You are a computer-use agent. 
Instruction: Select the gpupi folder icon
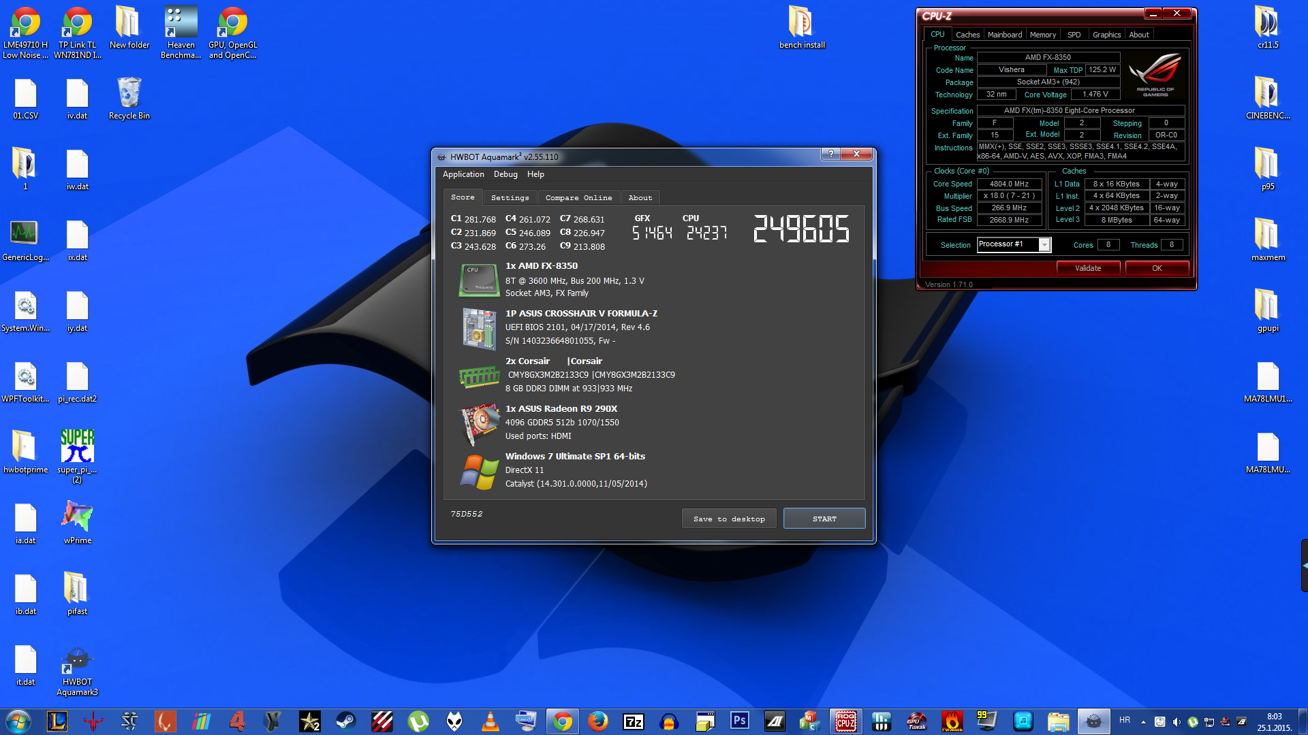click(1268, 311)
